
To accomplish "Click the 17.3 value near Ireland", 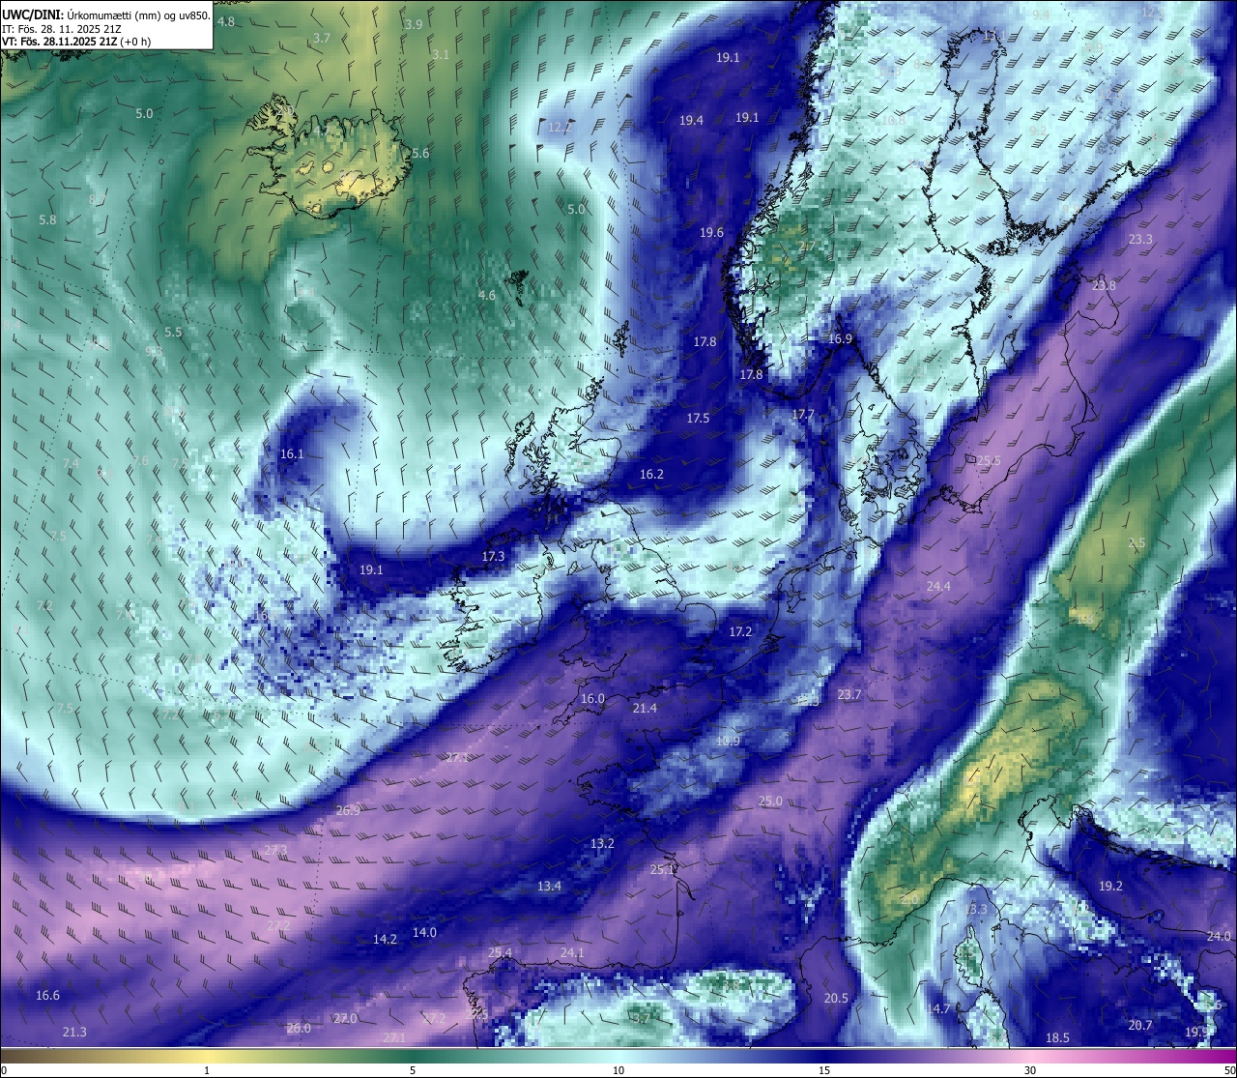I will [x=493, y=557].
